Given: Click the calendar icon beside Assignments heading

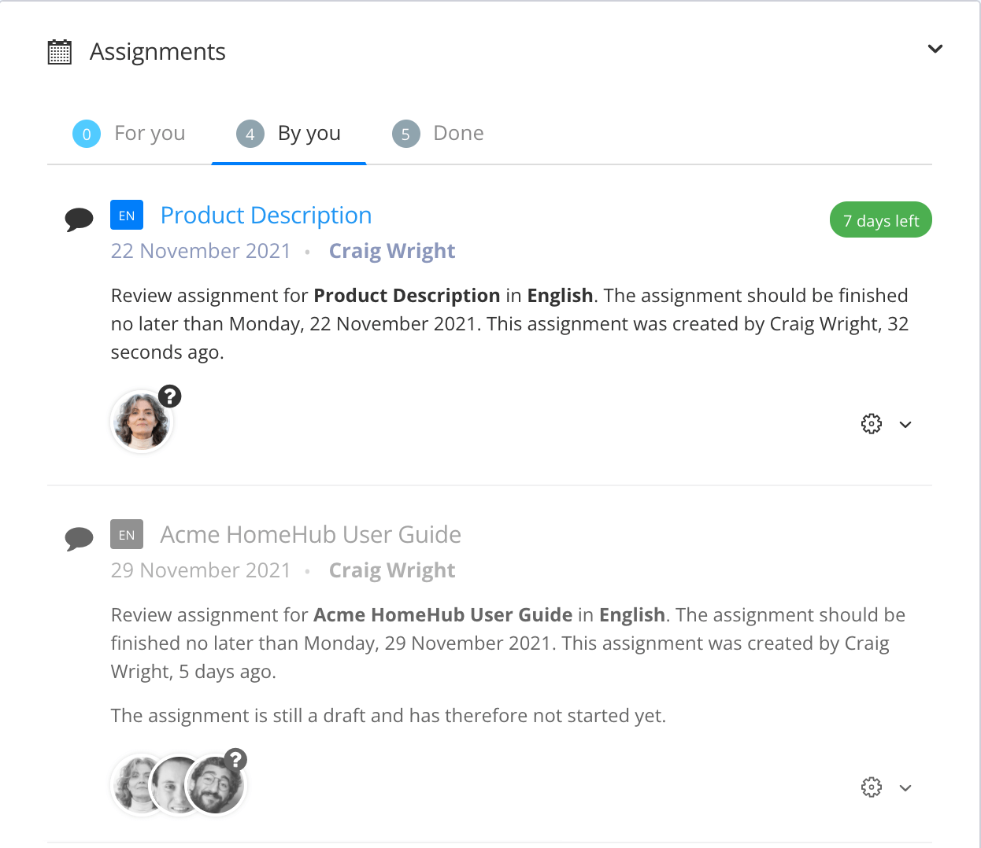Looking at the screenshot, I should click(x=59, y=50).
